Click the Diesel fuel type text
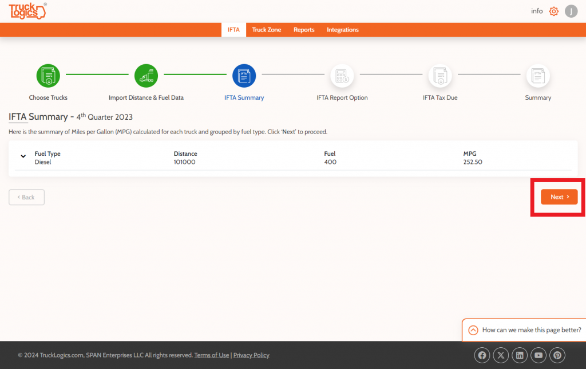Screen dimensions: 586x369 pos(43,162)
